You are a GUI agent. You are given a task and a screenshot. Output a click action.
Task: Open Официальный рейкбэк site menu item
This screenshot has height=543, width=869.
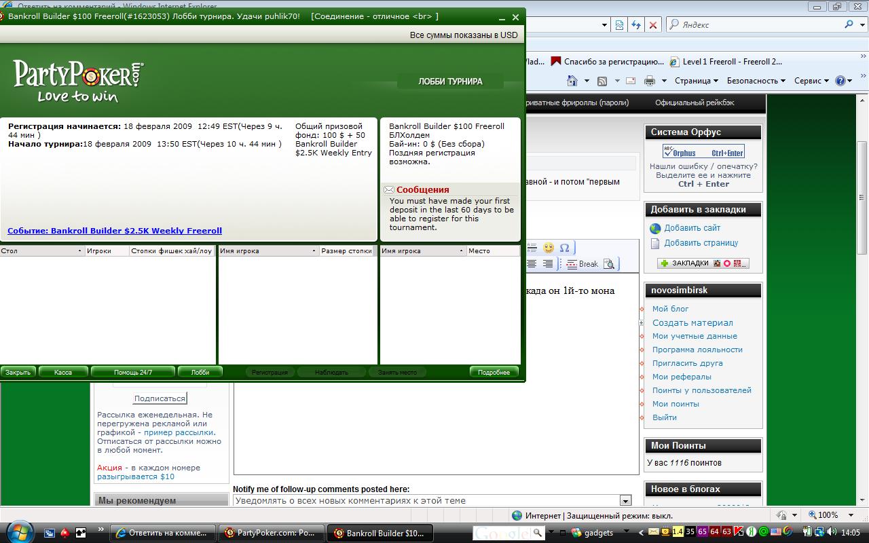pyautogui.click(x=694, y=102)
